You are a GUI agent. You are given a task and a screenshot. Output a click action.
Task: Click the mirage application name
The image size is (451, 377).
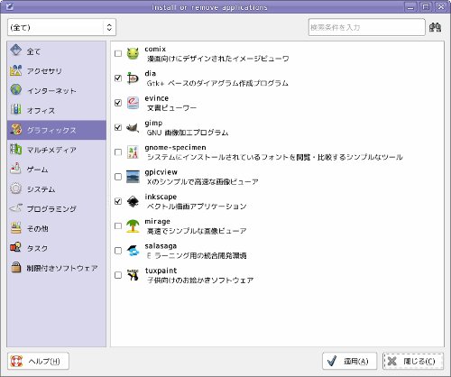[x=157, y=222]
